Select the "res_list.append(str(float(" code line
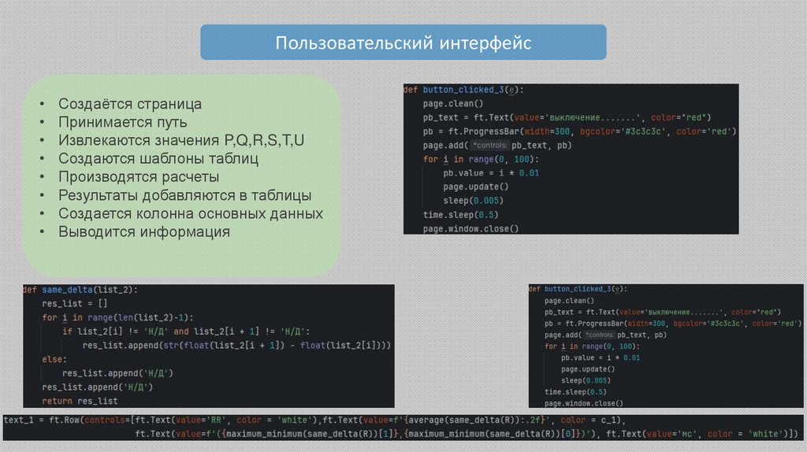This screenshot has width=807, height=452. pyautogui.click(x=236, y=346)
